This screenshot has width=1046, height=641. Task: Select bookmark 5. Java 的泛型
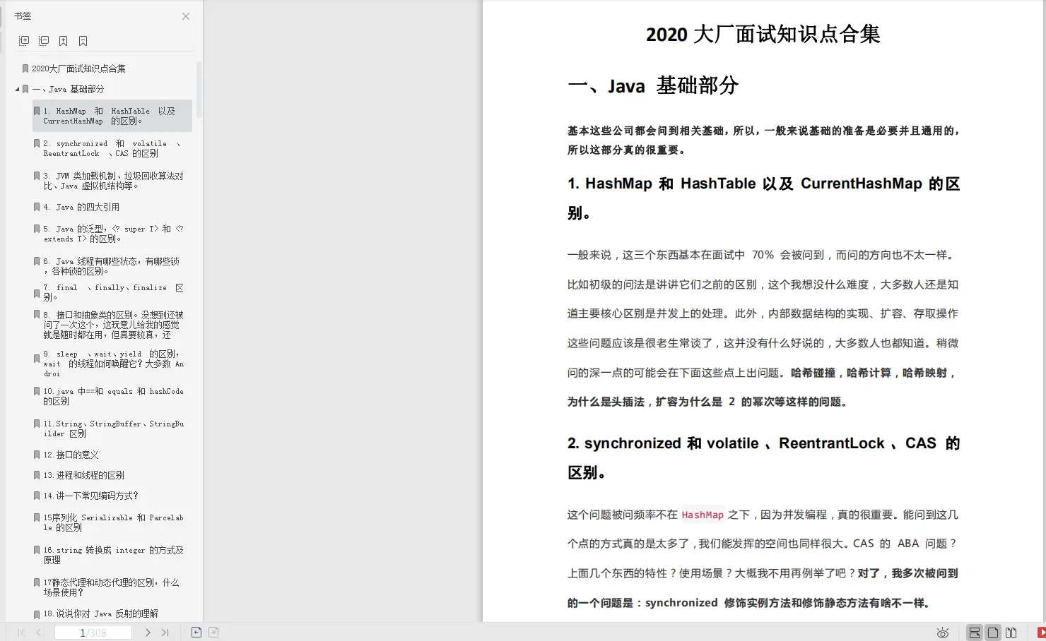(x=112, y=234)
